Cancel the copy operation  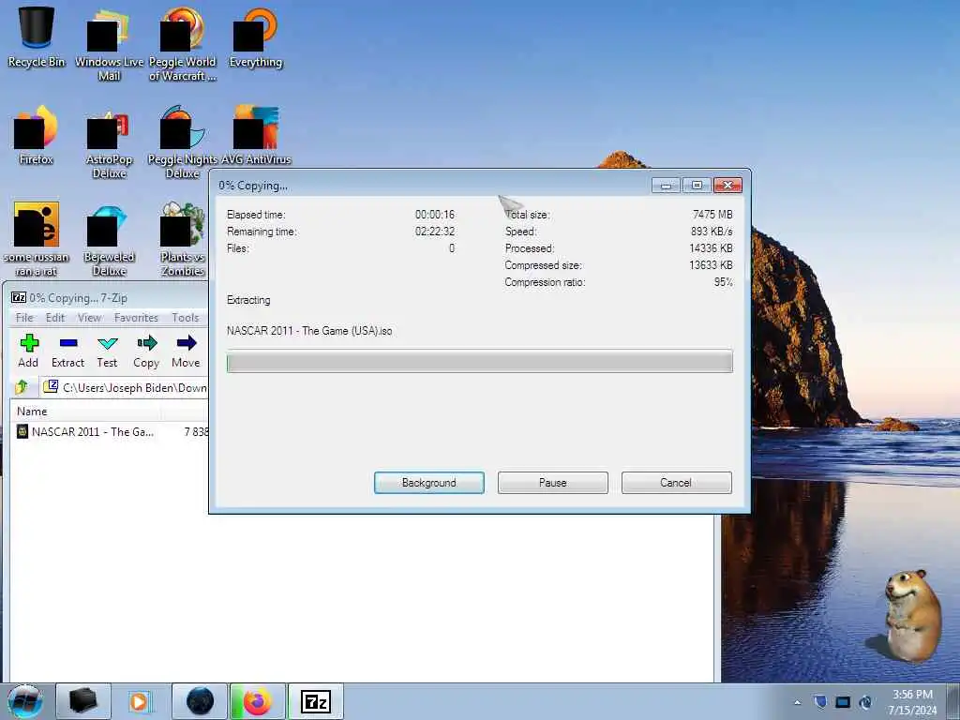tap(677, 483)
